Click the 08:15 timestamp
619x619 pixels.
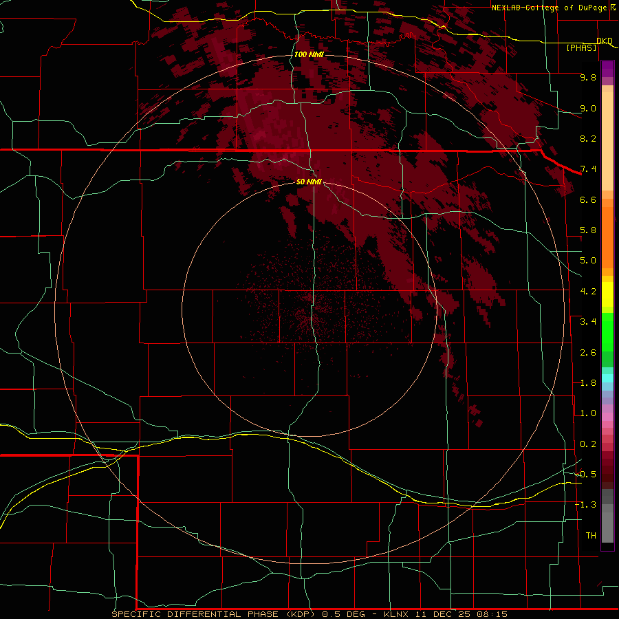click(492, 614)
